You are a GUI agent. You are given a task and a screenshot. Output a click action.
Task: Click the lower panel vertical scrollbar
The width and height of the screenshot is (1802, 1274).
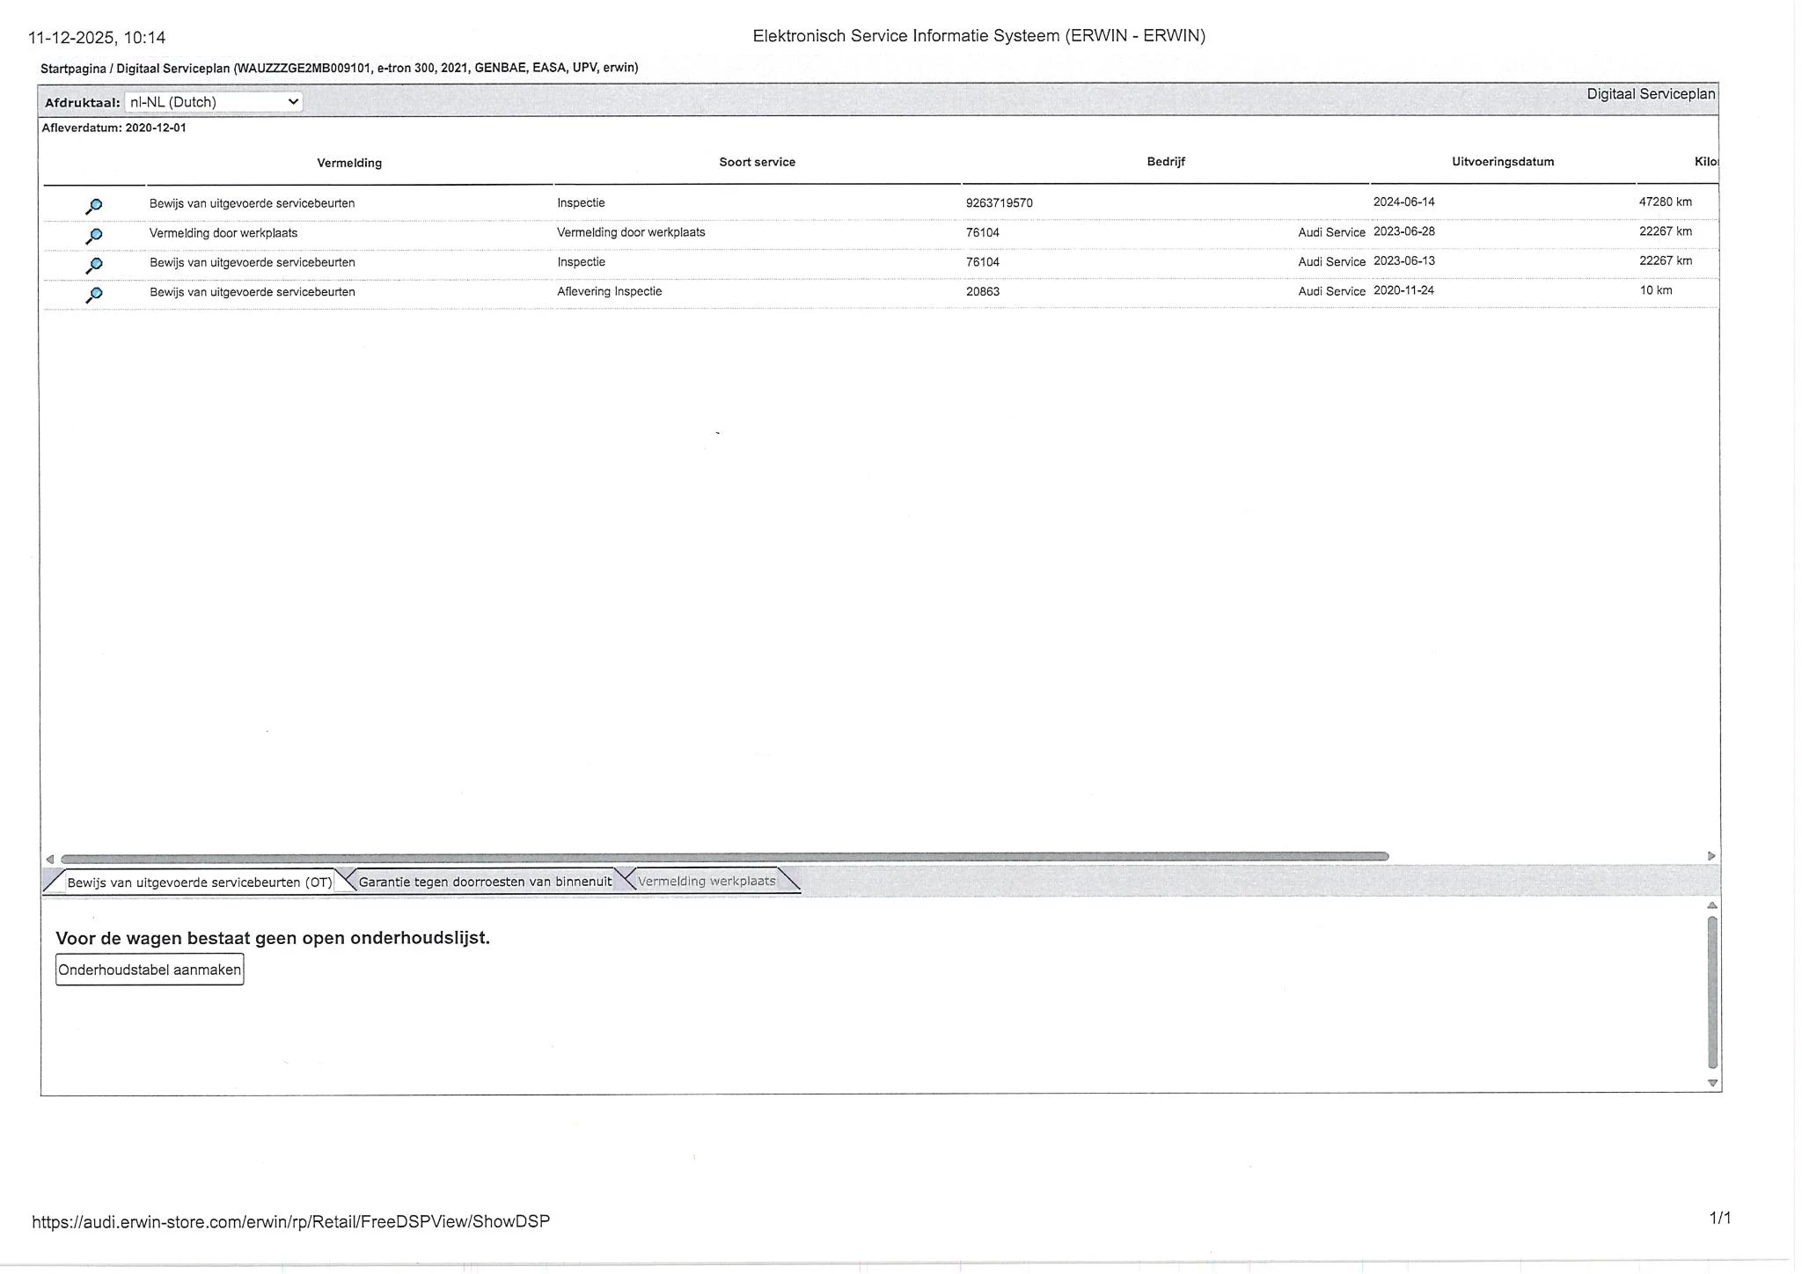coord(1712,992)
